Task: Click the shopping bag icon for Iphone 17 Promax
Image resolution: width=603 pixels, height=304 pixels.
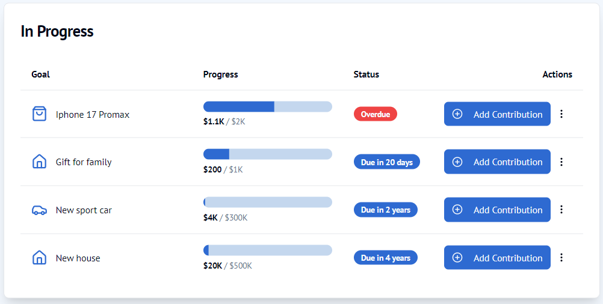Action: [x=39, y=114]
